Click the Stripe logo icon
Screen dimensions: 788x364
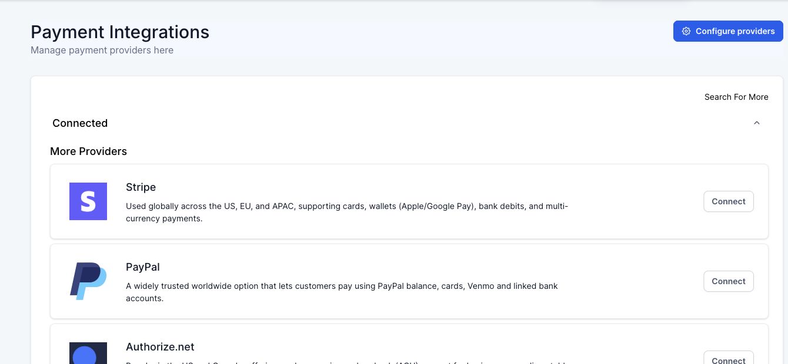(x=88, y=201)
